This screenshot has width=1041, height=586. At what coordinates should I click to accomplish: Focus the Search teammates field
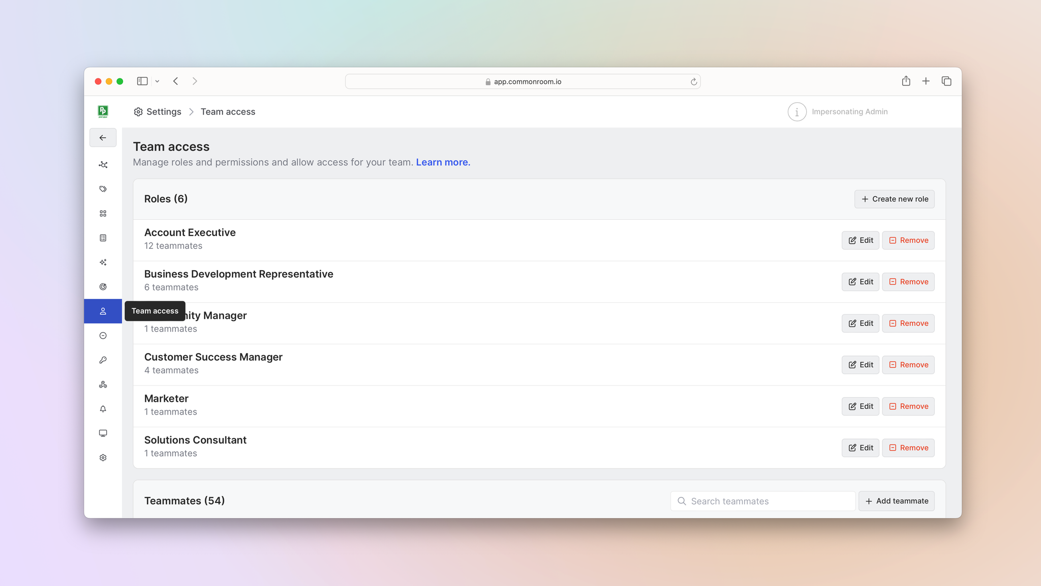[763, 501]
